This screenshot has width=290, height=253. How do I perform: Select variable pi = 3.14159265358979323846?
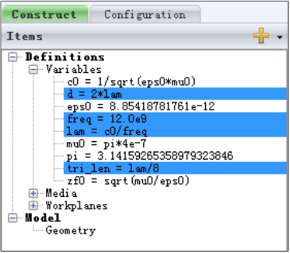tap(150, 156)
